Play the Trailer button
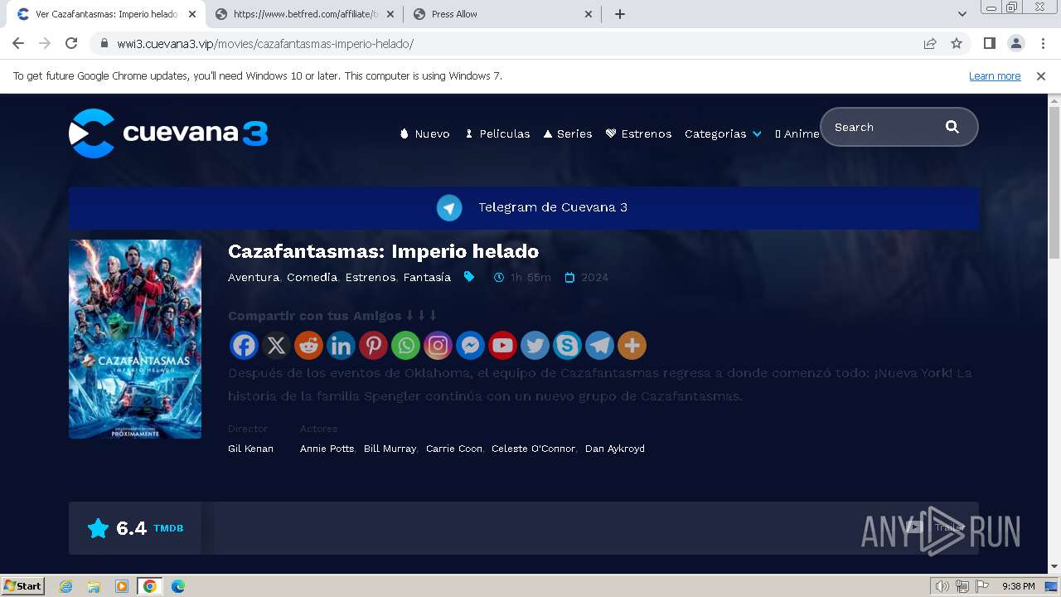The image size is (1061, 597). (x=936, y=527)
